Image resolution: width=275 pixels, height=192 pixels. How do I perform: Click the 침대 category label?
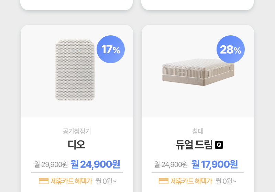(198, 131)
